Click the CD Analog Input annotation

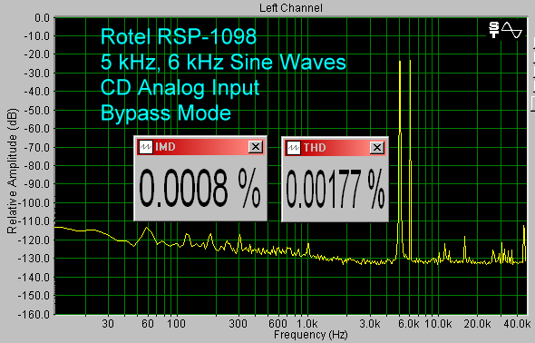click(180, 88)
